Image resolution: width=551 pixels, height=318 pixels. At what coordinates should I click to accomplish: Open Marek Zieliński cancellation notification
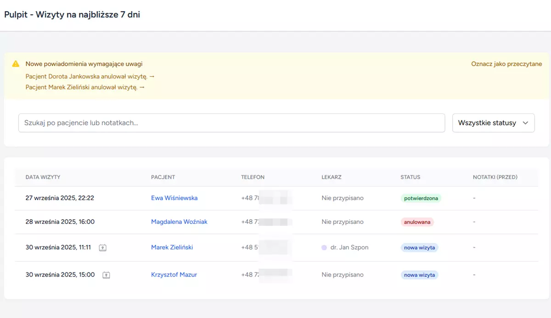click(85, 87)
